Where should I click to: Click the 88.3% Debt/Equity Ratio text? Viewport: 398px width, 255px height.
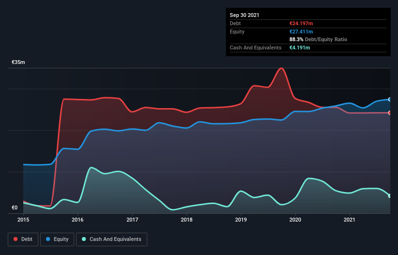318,39
